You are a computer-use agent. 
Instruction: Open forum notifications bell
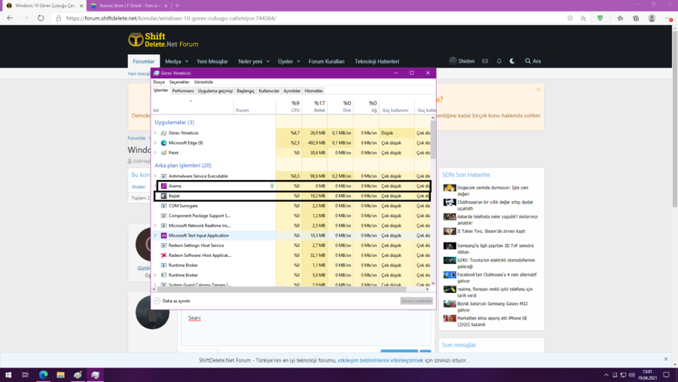click(x=499, y=61)
